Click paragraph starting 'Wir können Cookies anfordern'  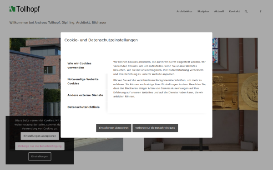tap(160, 68)
